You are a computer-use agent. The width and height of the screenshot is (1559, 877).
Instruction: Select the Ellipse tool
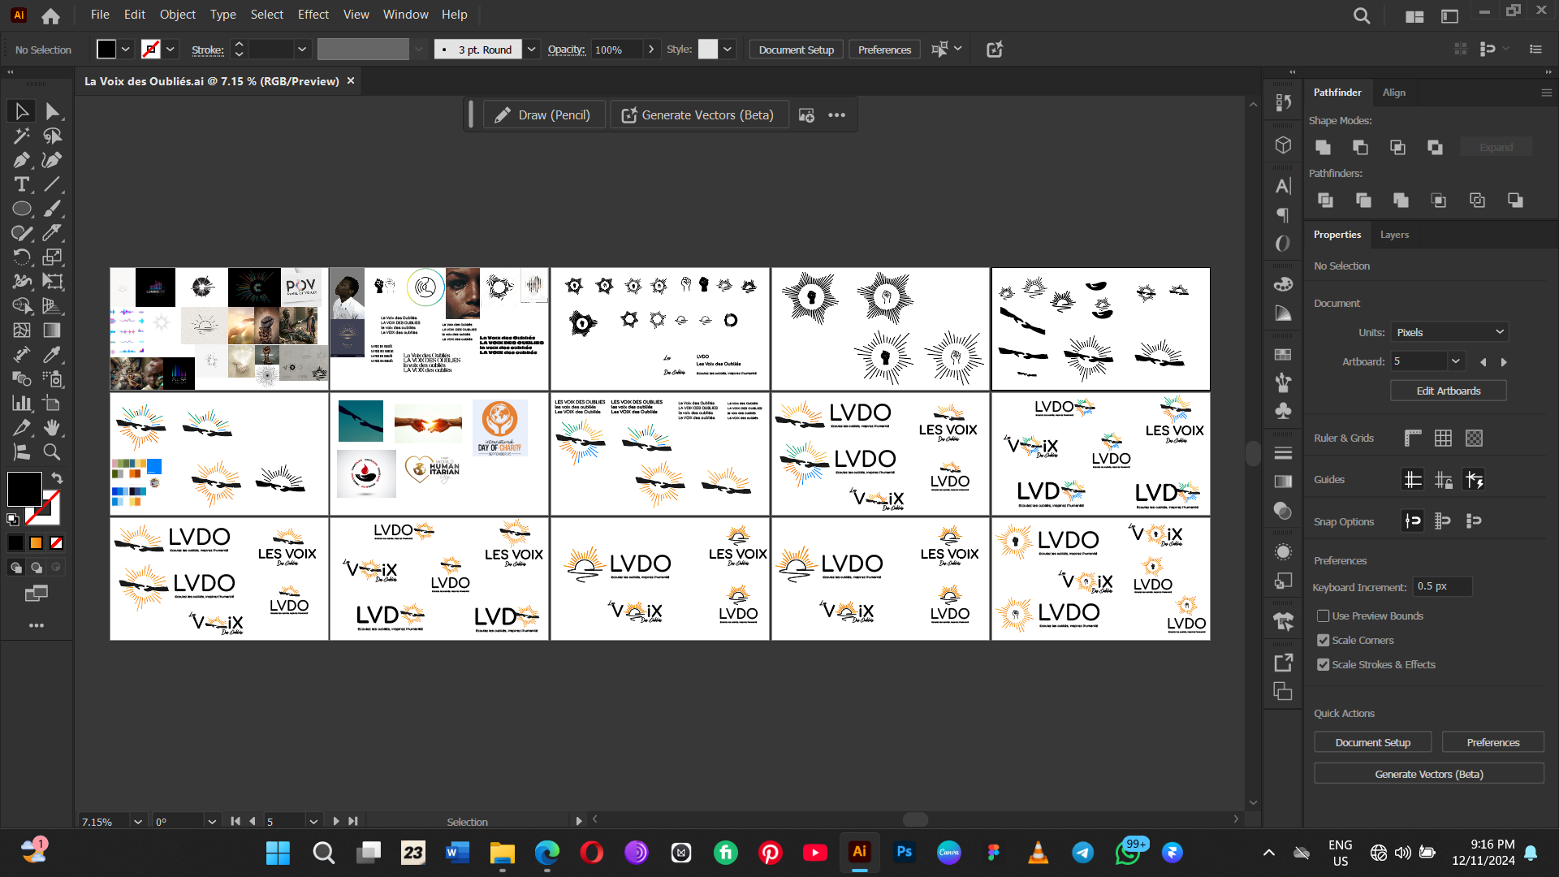click(x=22, y=209)
